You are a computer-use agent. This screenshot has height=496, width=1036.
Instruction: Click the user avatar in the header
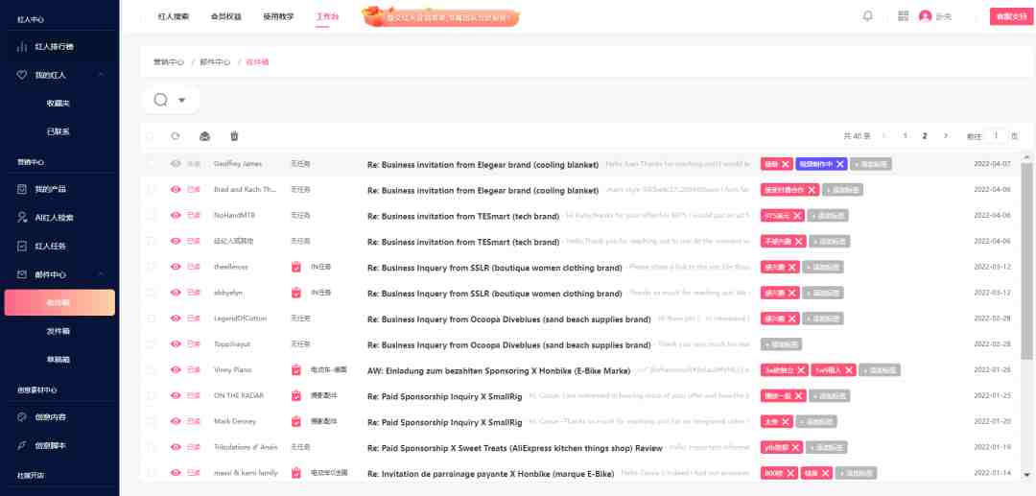coord(925,16)
